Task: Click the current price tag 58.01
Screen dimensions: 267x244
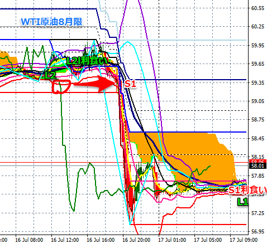Action: 258,166
